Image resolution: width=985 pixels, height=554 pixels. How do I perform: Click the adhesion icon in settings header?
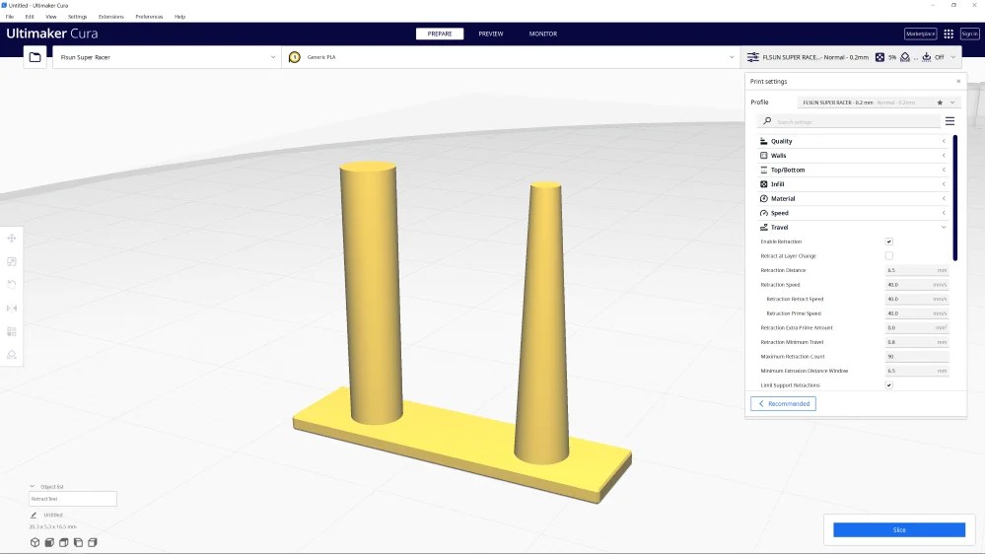tap(927, 57)
